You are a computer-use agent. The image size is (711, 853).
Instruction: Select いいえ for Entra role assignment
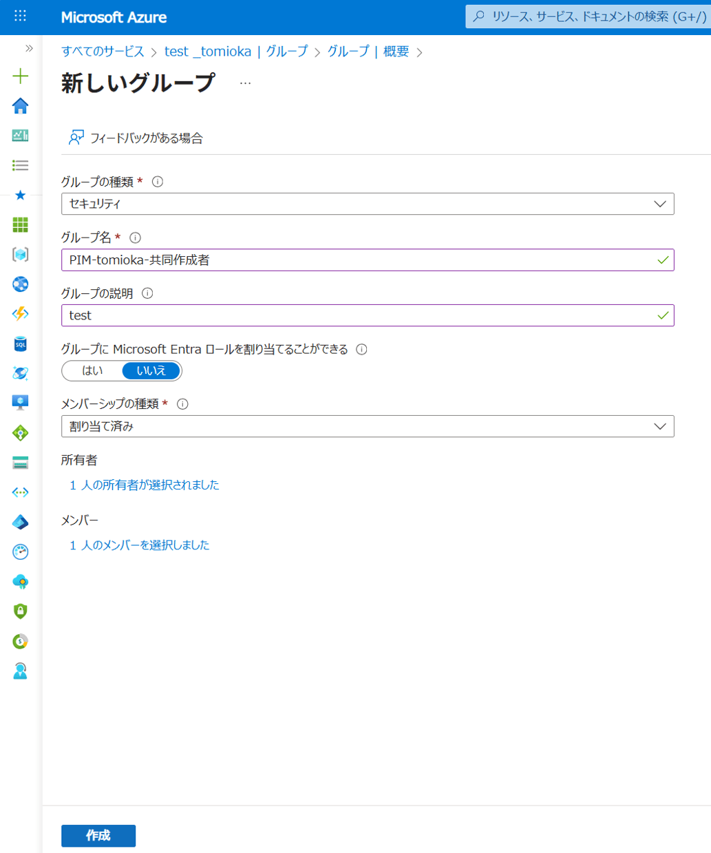[x=151, y=371]
